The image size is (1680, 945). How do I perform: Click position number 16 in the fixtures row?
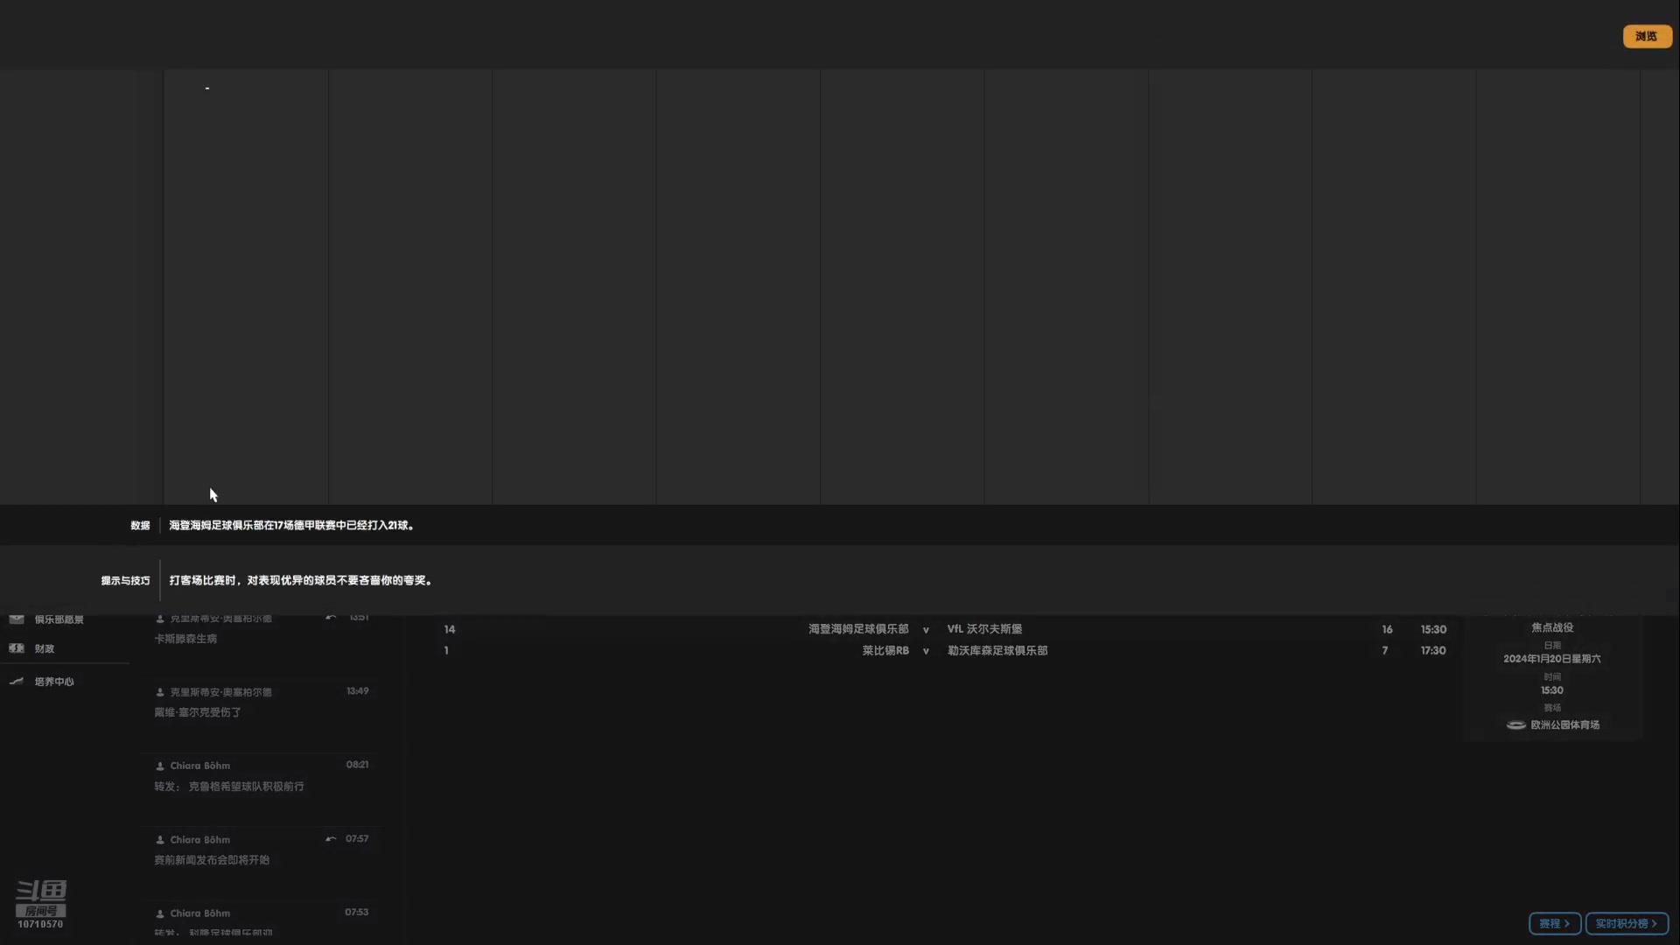pyautogui.click(x=1387, y=629)
